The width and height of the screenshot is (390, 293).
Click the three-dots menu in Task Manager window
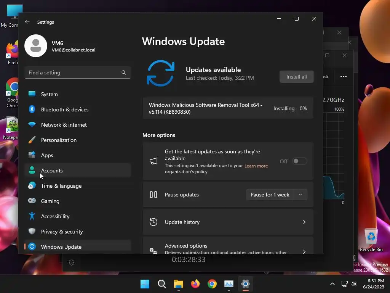tap(343, 76)
